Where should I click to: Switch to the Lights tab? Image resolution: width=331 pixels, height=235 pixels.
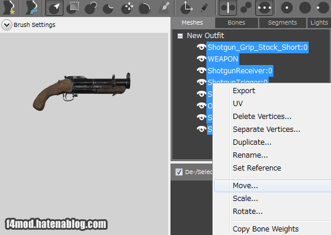point(319,22)
